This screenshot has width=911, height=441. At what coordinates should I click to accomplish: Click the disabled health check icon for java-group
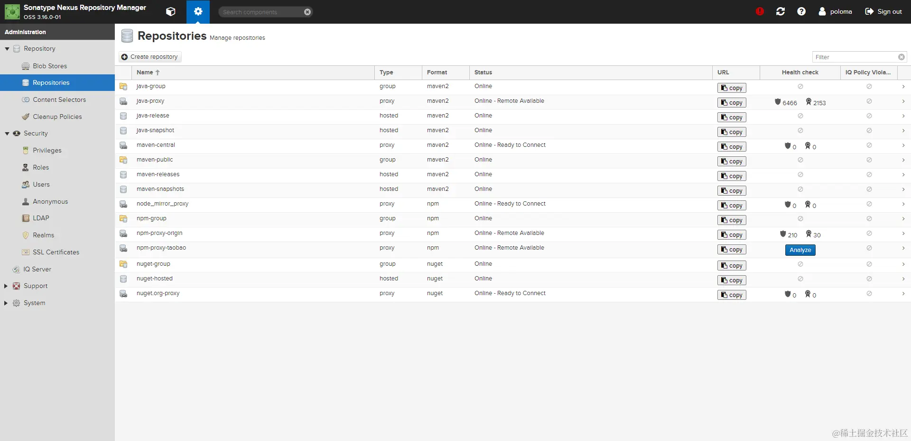(800, 87)
